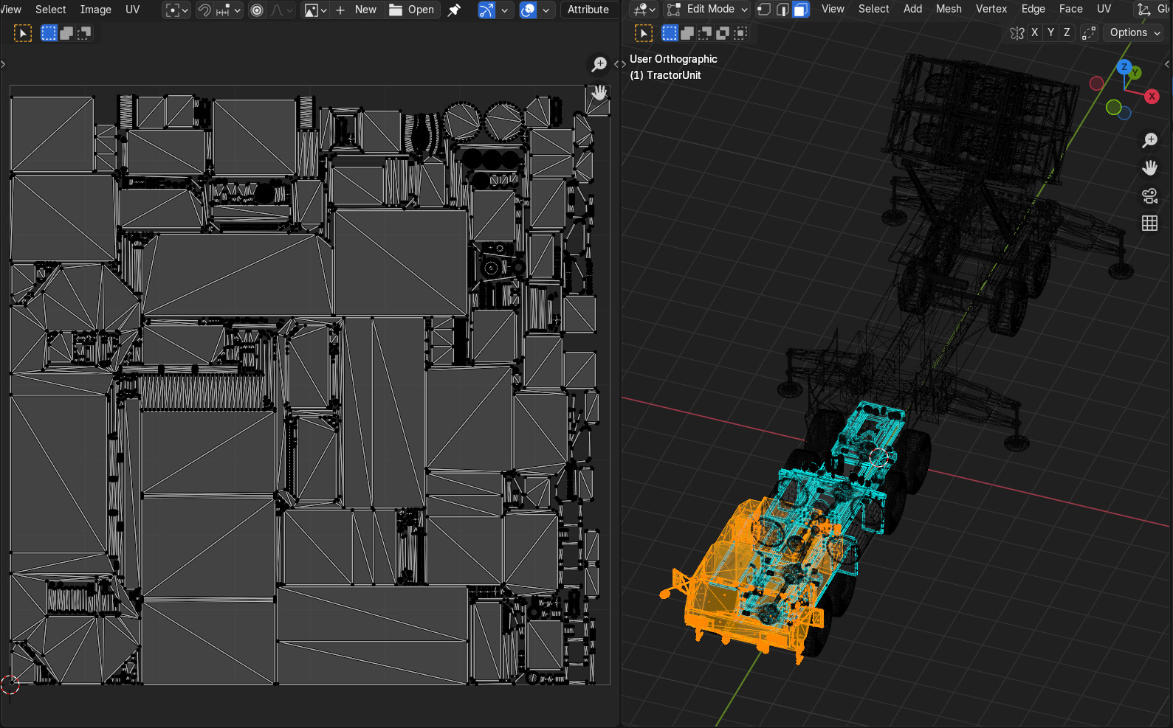The width and height of the screenshot is (1173, 728).
Task: Choose Set new selection mode in UV editor
Action: tap(49, 33)
